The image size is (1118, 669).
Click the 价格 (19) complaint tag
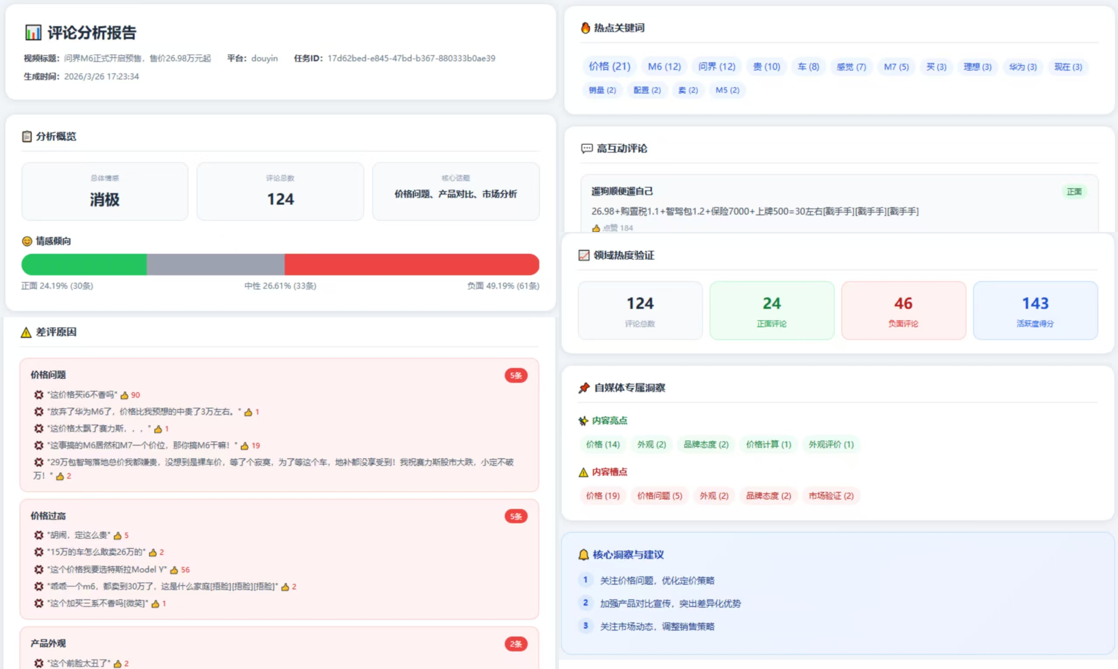603,496
